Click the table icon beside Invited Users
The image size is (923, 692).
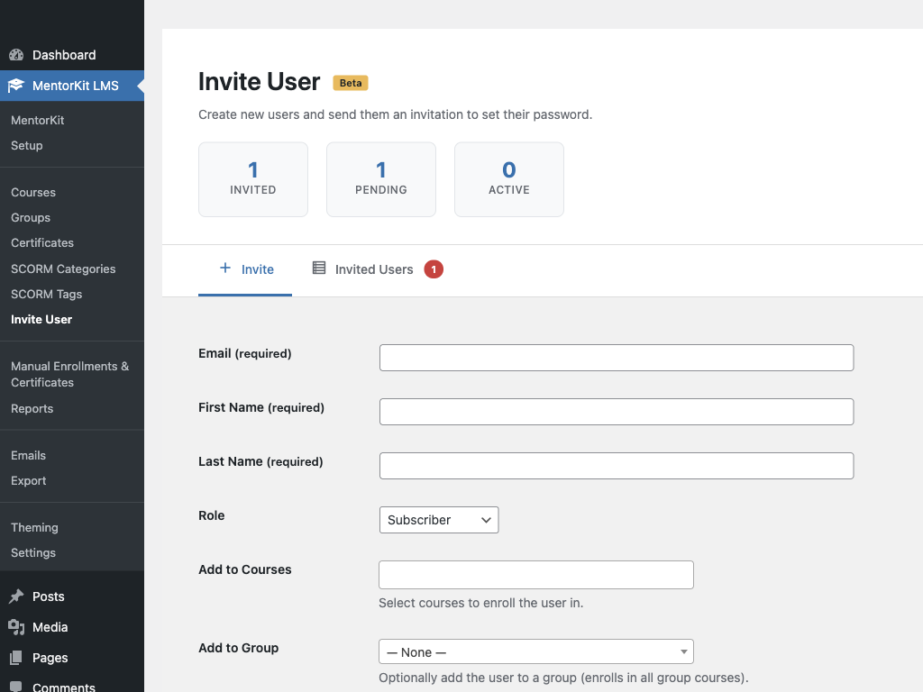coord(317,269)
